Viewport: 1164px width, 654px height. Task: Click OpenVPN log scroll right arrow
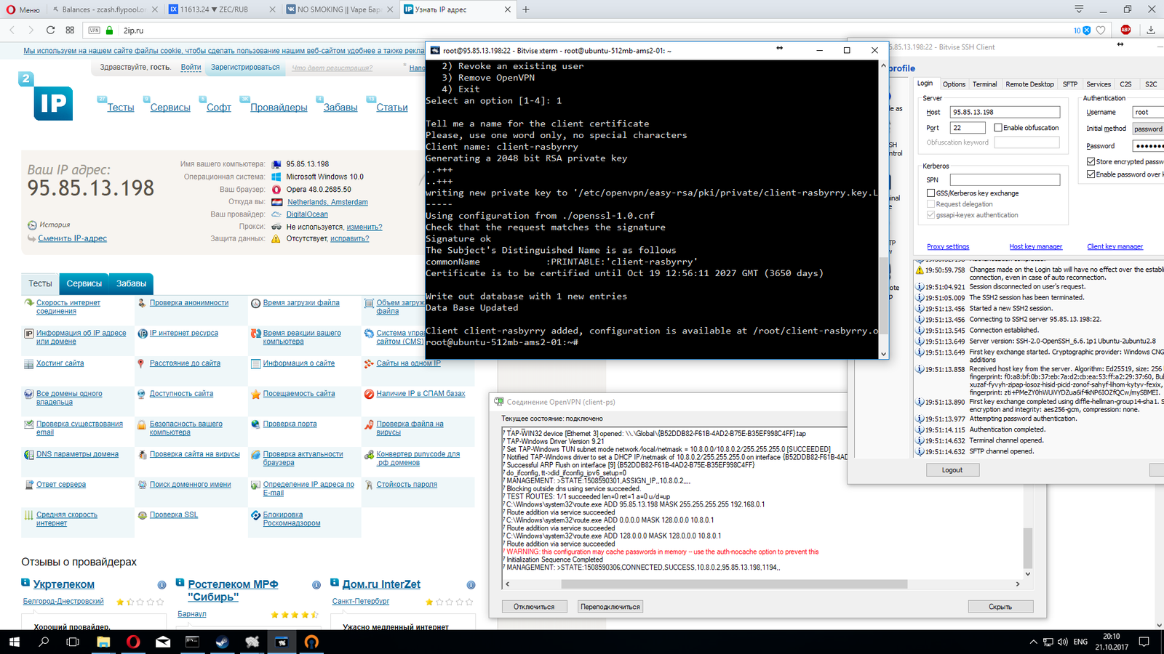pos(1017,584)
